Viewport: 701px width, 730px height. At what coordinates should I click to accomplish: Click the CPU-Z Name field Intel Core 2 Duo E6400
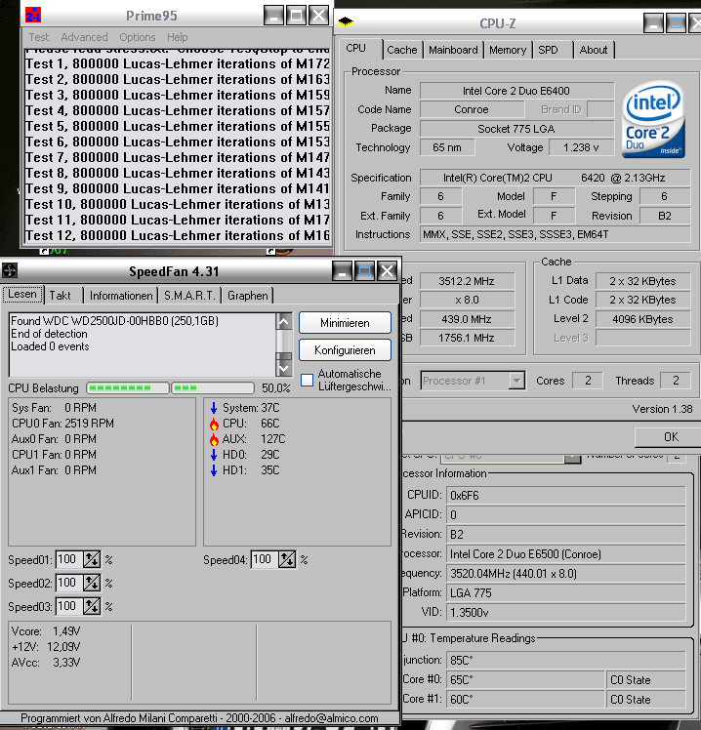click(516, 91)
